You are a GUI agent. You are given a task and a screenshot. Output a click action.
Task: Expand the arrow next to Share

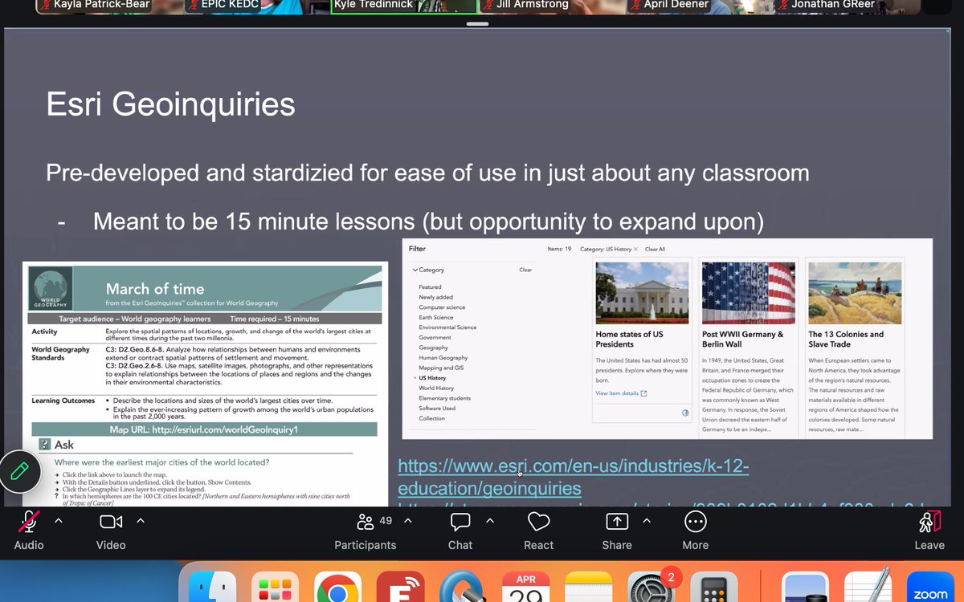tap(647, 521)
